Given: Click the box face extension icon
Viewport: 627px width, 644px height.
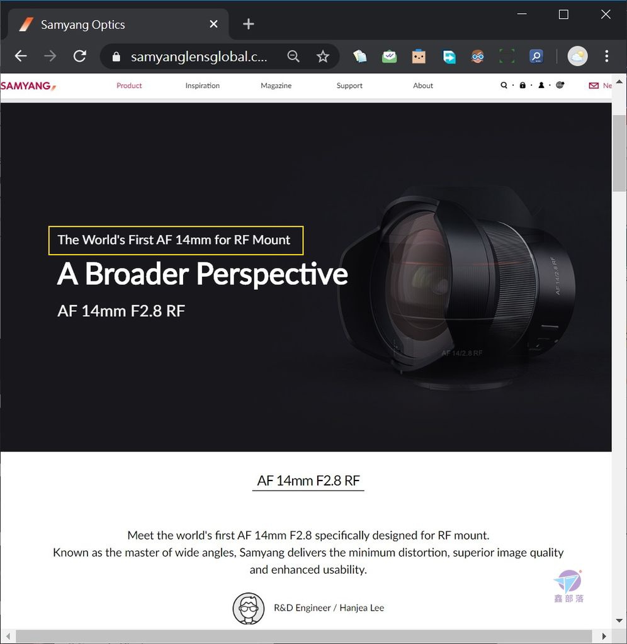Looking at the screenshot, I should (419, 56).
